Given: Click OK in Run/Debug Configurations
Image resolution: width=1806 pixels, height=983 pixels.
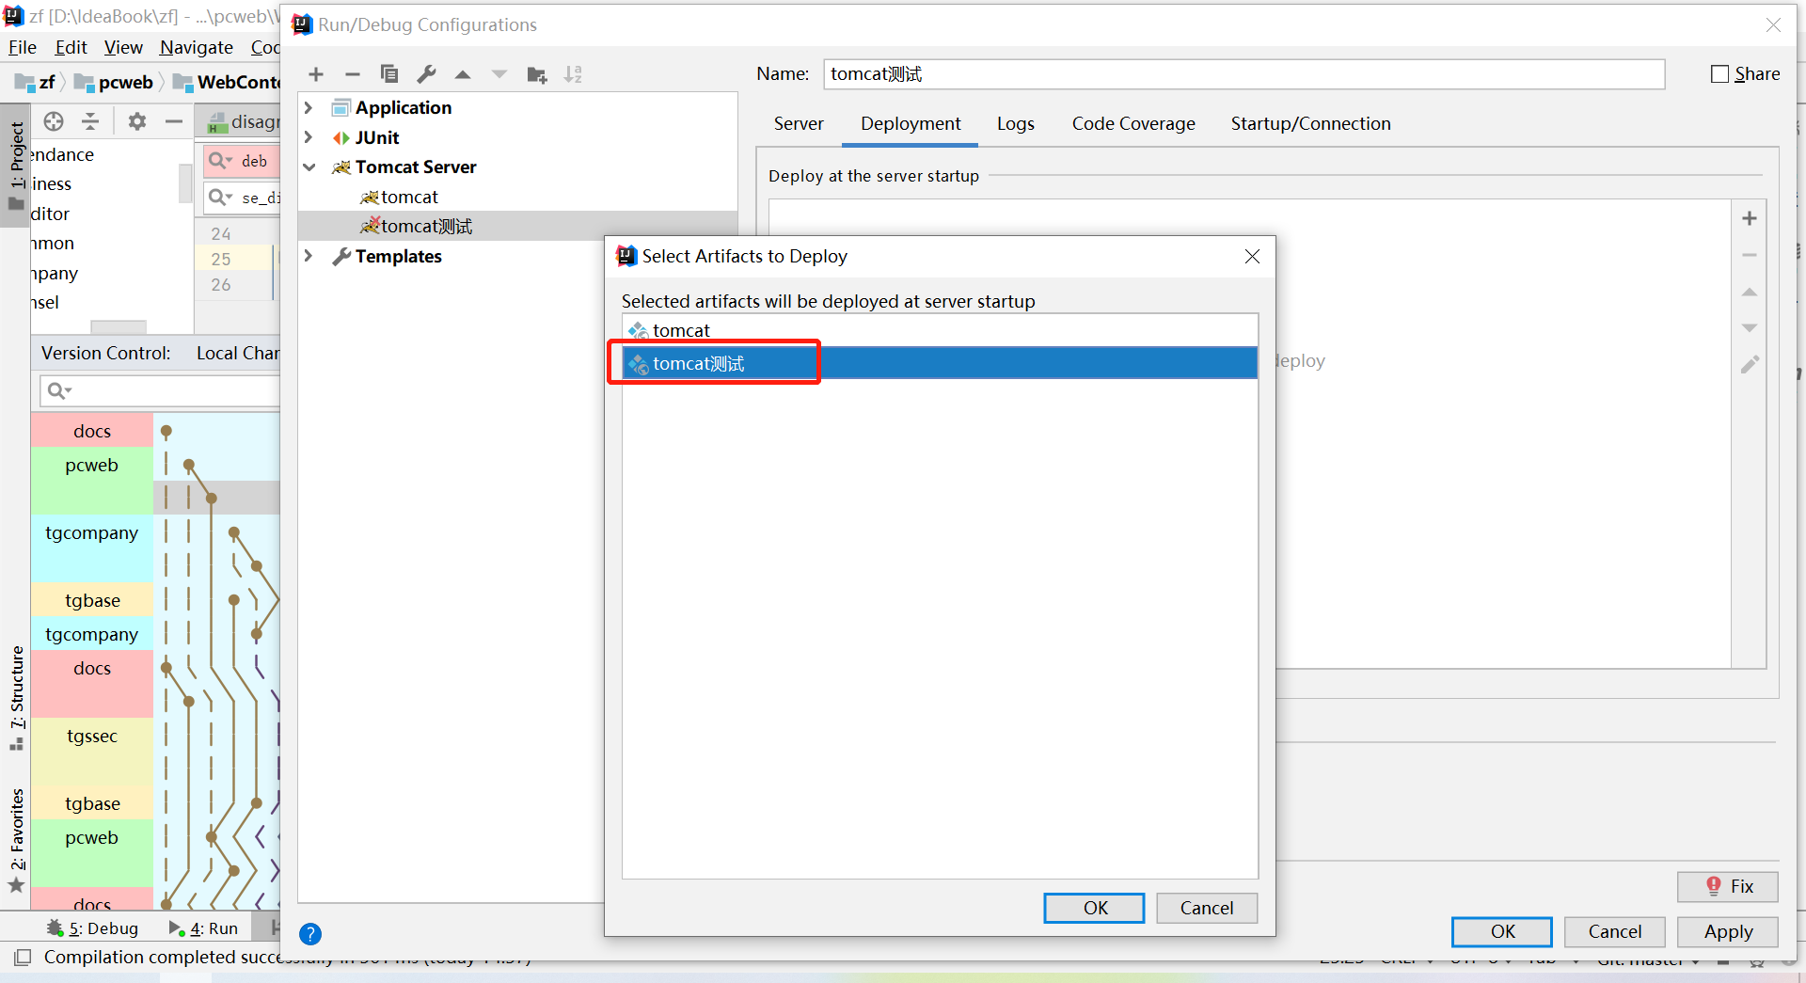Looking at the screenshot, I should [x=1502, y=931].
